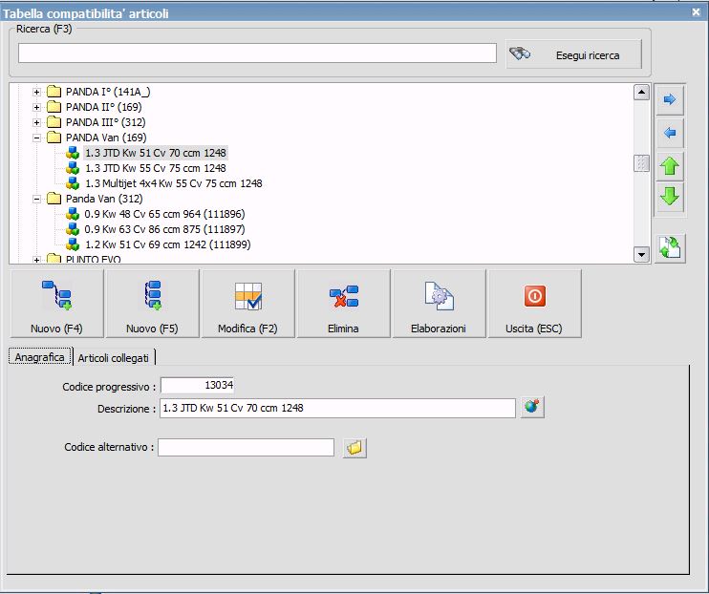709x594 pixels.
Task: Click the blue left arrow icon
Action: tap(670, 133)
